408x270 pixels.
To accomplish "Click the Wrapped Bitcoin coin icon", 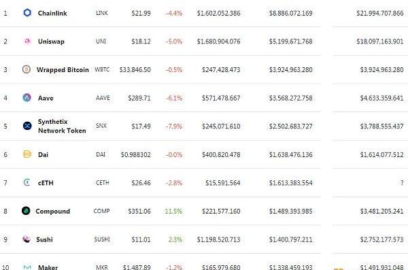I will (27, 69).
